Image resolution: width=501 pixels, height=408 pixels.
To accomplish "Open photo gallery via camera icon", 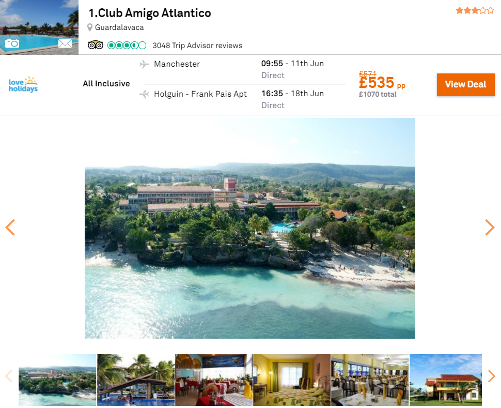I will click(12, 43).
